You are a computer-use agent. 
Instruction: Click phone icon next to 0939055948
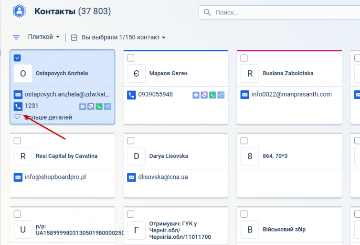(132, 95)
